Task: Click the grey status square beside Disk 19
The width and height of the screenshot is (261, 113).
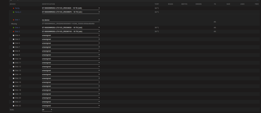Action: pos(14,94)
